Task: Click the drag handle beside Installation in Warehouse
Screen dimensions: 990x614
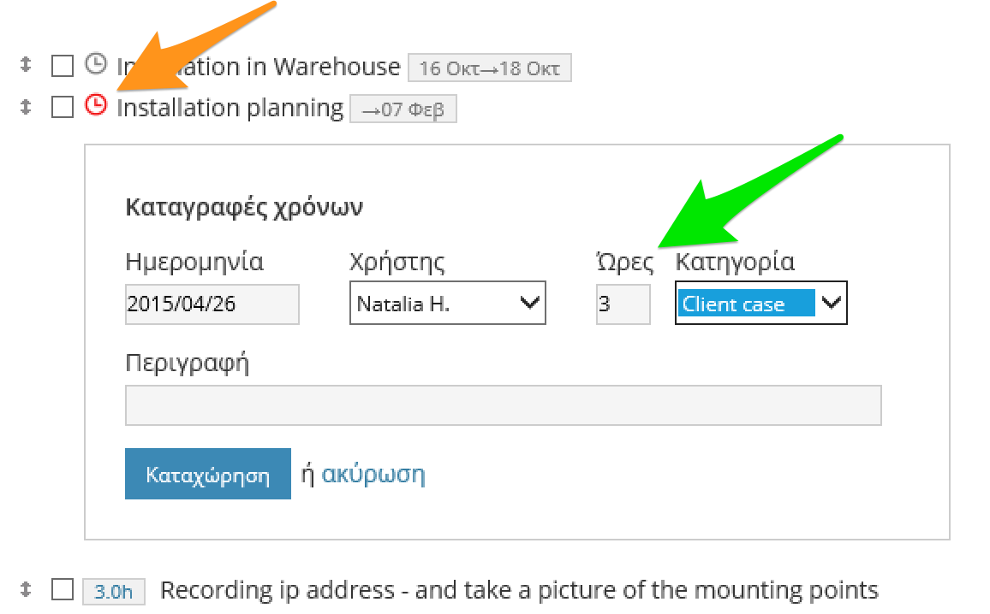Action: tap(25, 65)
